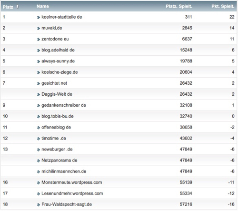This screenshot has height=211, width=238.
Task: Open the michilinmaennchen.de link
Action: pos(64,171)
